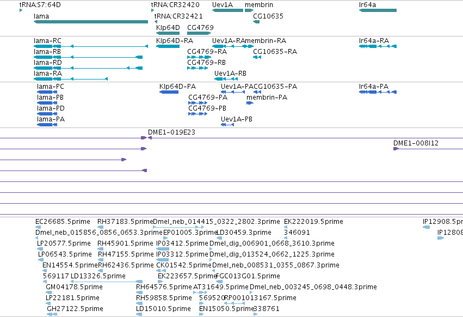Click the IP03412.5prime EST label
The height and width of the screenshot is (317, 463).
[x=182, y=243]
